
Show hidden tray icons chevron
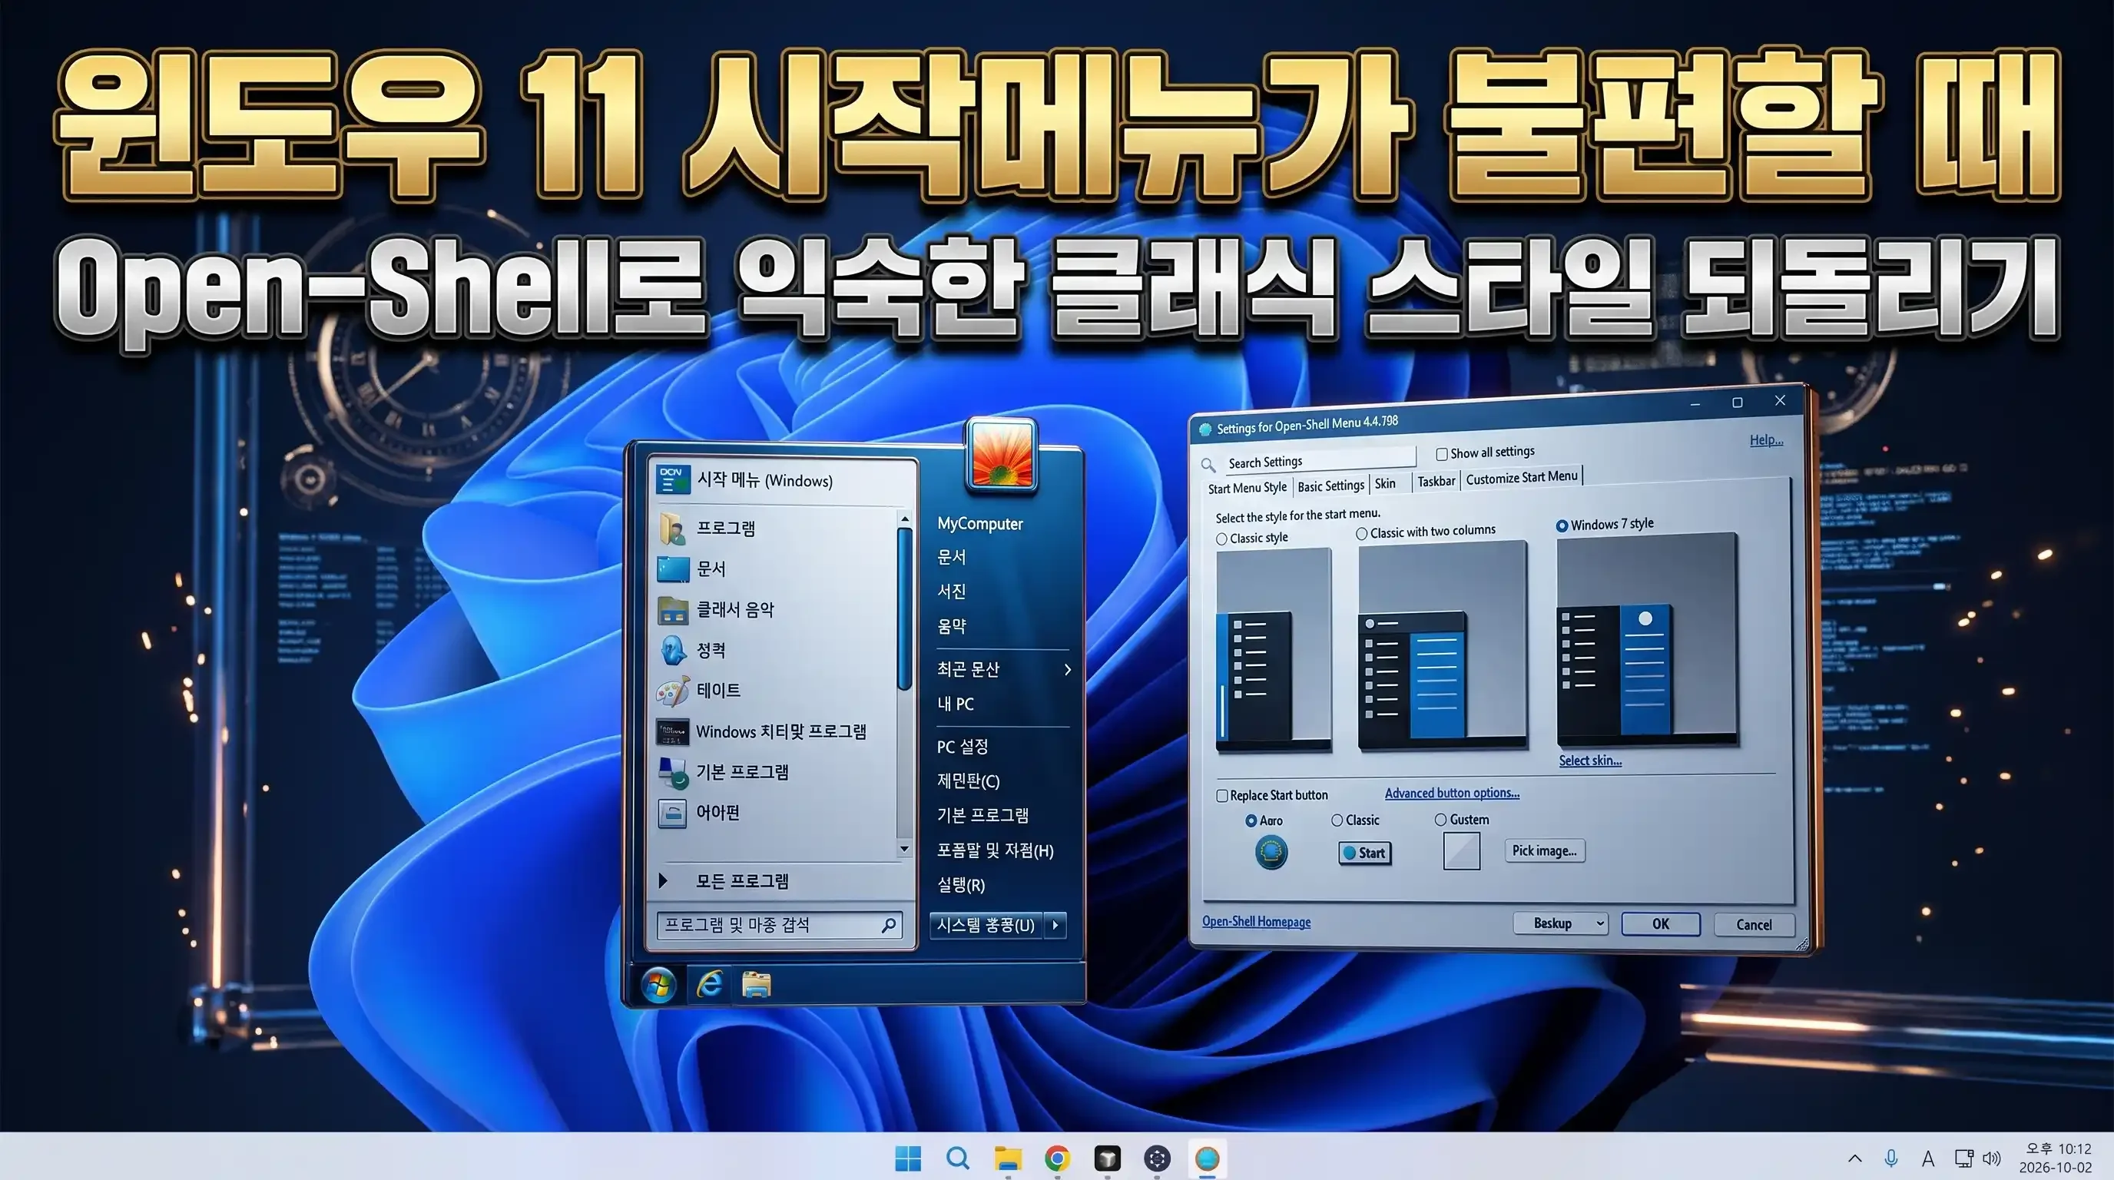[1854, 1158]
